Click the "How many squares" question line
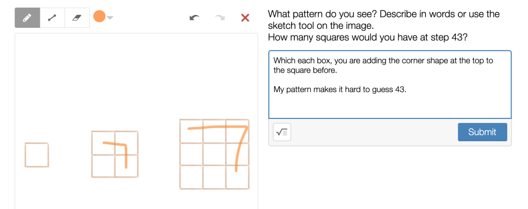The image size is (528, 209). (x=367, y=38)
